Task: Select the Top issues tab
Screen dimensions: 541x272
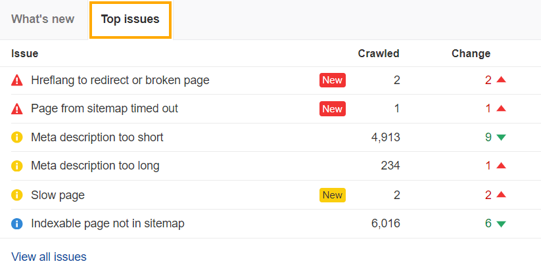Action: click(x=130, y=19)
